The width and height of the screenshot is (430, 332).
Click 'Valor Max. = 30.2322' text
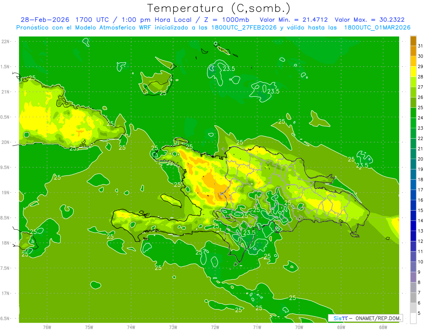(370, 20)
